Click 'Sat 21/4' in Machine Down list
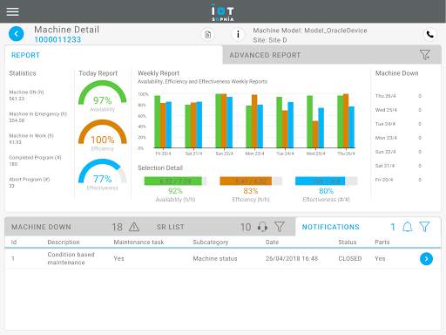The height and width of the screenshot is (335, 446). tap(385, 166)
